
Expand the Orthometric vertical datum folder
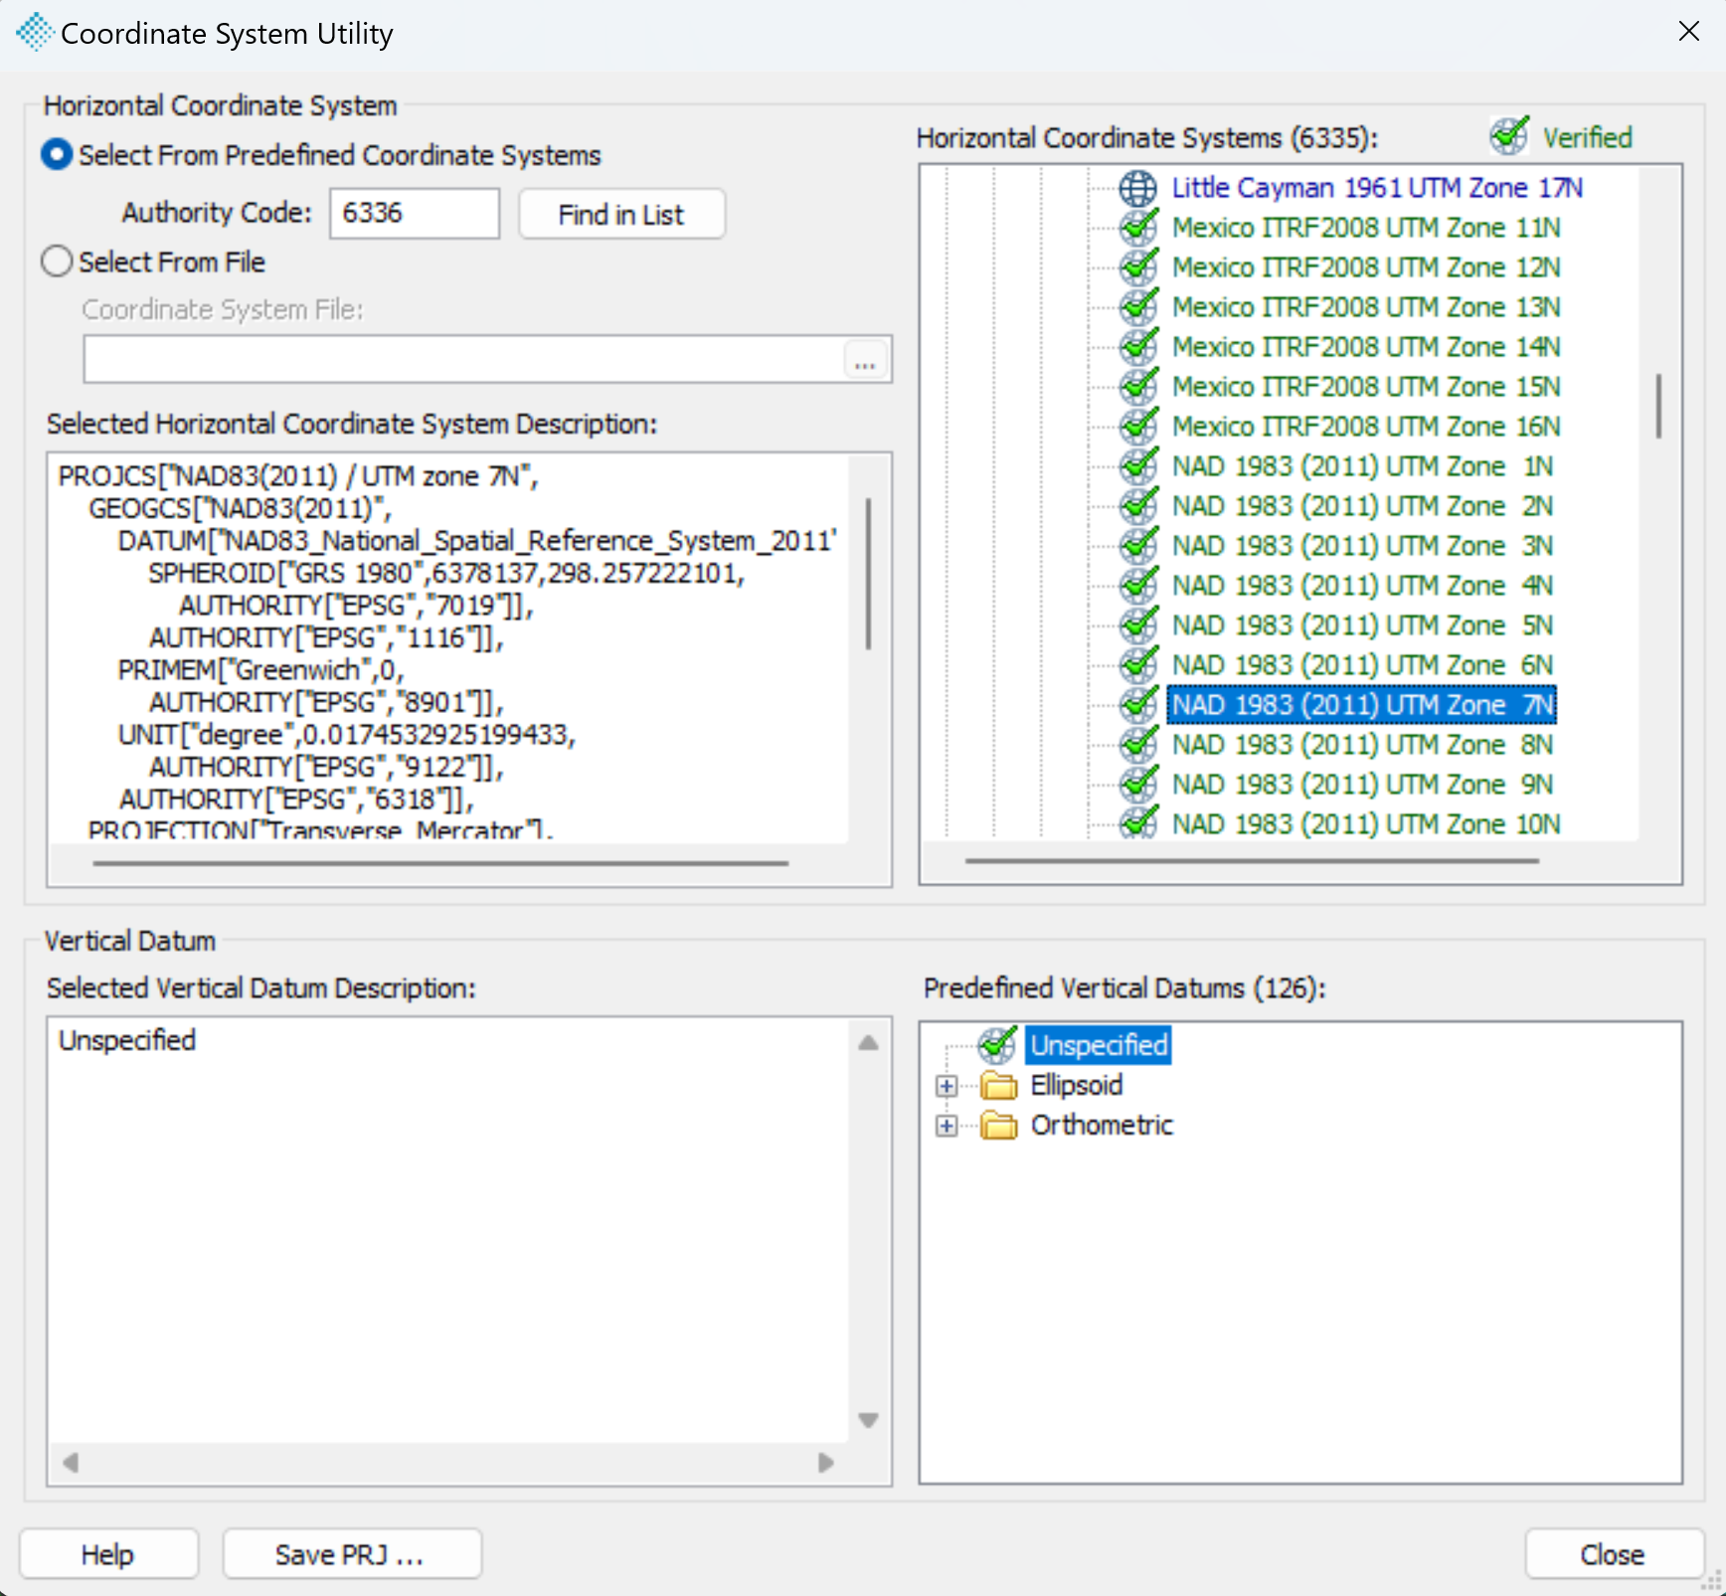(947, 1126)
